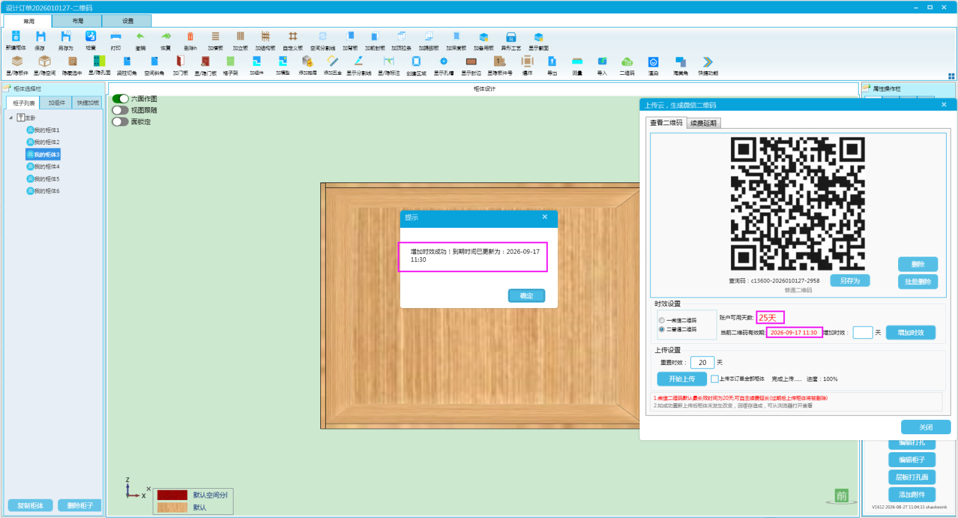The image size is (958, 518).
Task: Click the 导出 (export) icon
Action: [552, 61]
